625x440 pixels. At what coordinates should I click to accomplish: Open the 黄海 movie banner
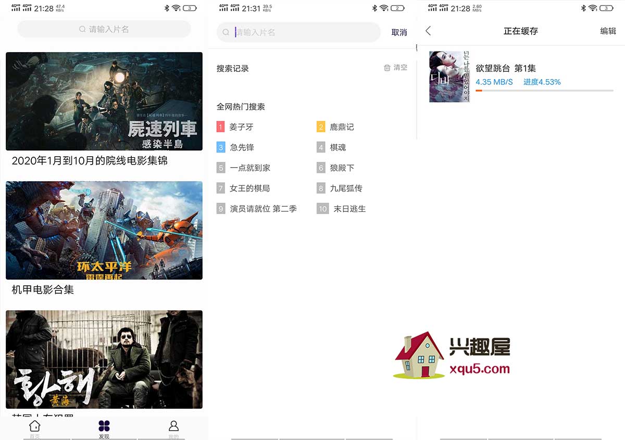coord(104,359)
